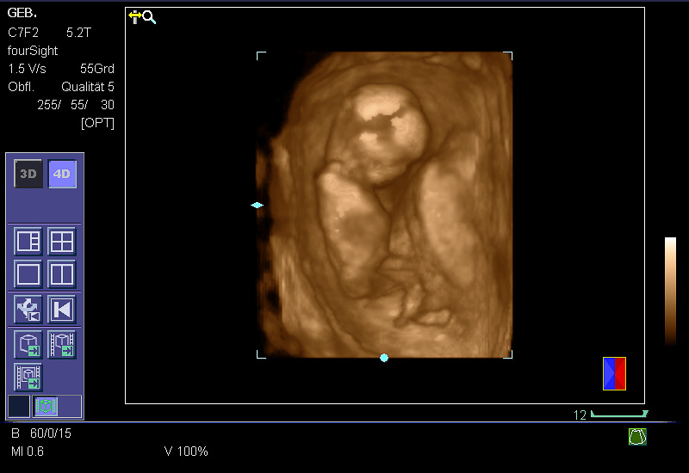Screen dimensions: 689x473
Task: Click the Obfl. render mode label
Action: (21, 87)
